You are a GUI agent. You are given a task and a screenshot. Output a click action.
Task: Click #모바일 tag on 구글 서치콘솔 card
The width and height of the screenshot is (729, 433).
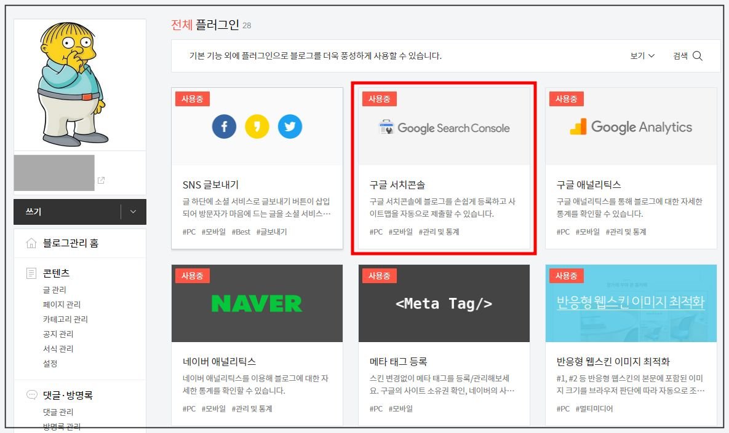pos(400,232)
